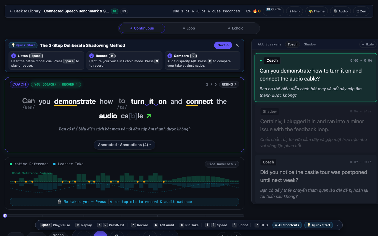The image size is (378, 236).
Task: Open the Theme palette button
Action: (317, 11)
